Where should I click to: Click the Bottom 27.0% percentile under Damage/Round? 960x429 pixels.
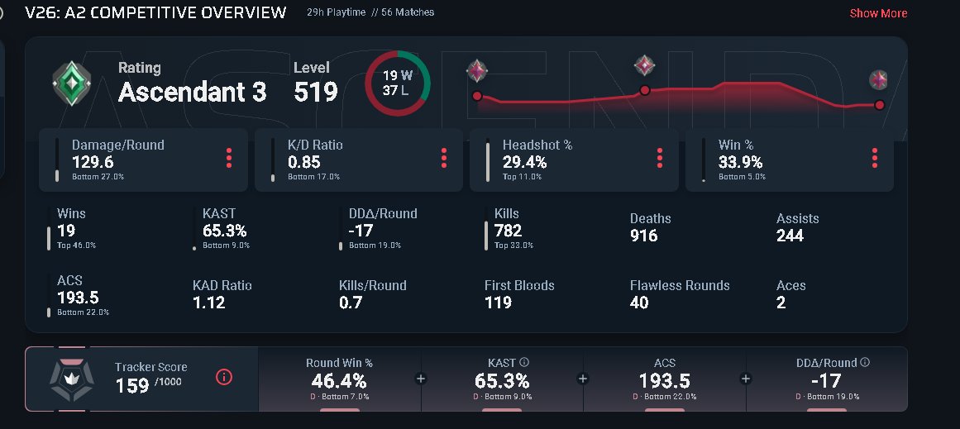click(x=98, y=177)
